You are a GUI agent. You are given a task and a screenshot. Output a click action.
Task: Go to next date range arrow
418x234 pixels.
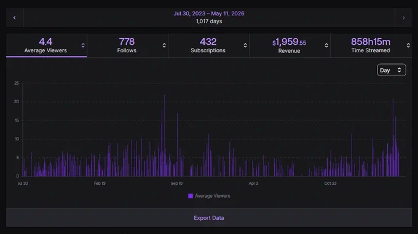click(403, 18)
